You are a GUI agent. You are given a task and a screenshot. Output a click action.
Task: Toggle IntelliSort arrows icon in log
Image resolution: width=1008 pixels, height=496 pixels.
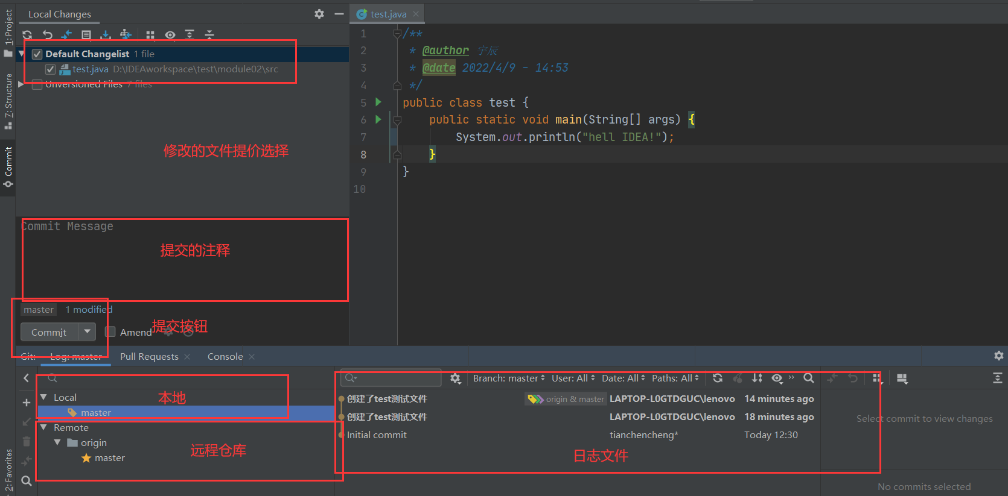pyautogui.click(x=757, y=378)
